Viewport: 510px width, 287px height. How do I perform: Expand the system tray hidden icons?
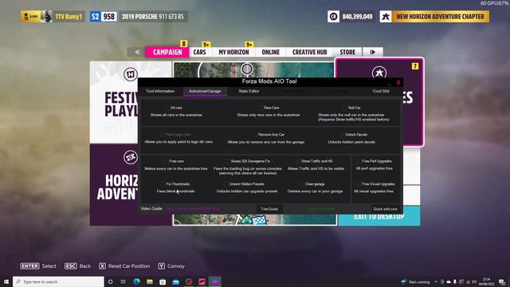436,281
